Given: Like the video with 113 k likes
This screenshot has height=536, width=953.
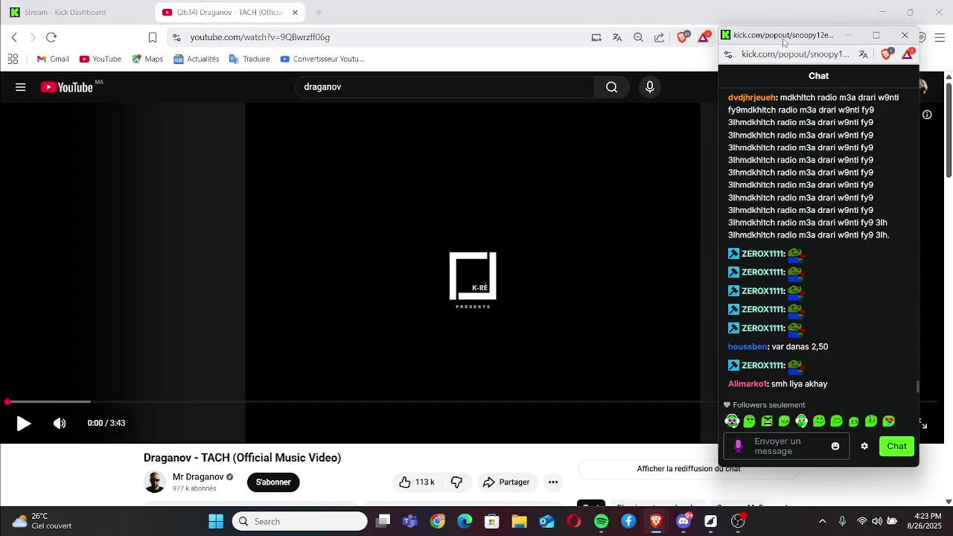Looking at the screenshot, I should coord(417,482).
